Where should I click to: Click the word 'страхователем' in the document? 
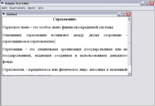(x=42, y=42)
